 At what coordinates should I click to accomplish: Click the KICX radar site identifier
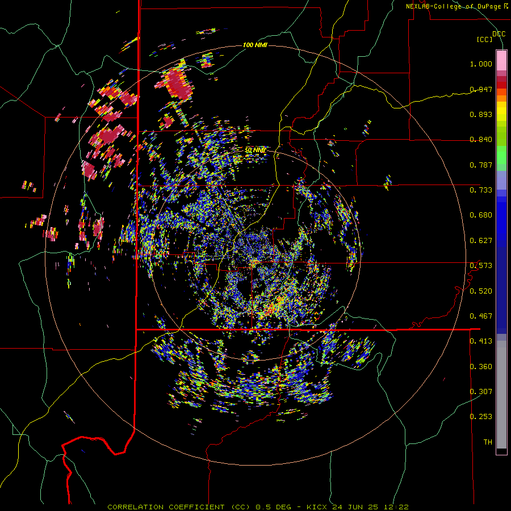tap(317, 507)
